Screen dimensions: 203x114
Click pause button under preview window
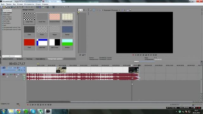(143, 55)
